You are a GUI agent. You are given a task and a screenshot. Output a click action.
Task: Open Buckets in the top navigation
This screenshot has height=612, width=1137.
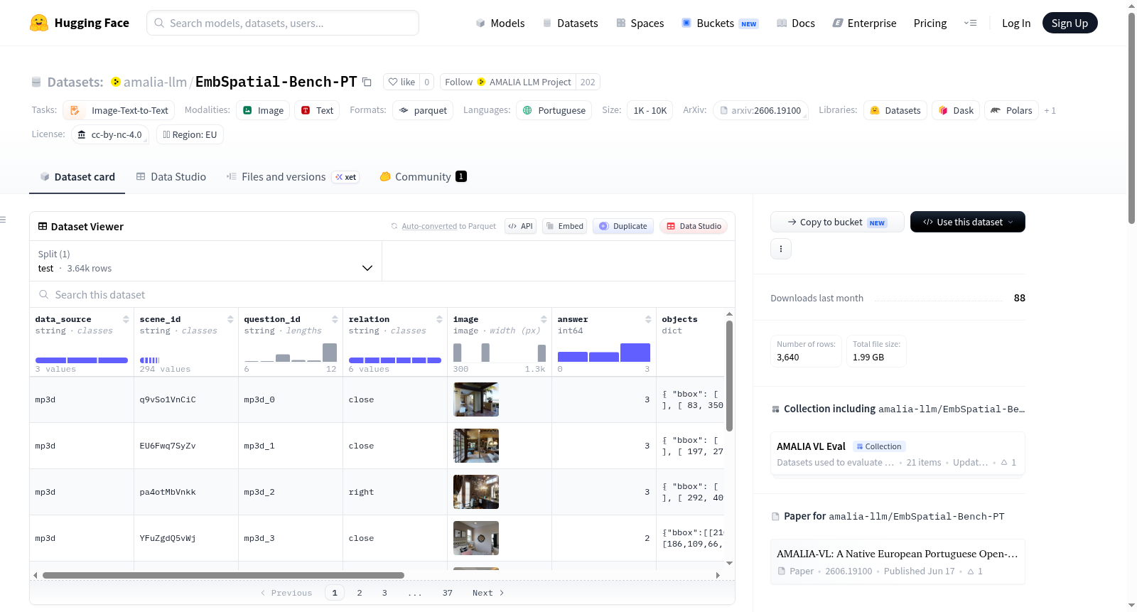(720, 23)
